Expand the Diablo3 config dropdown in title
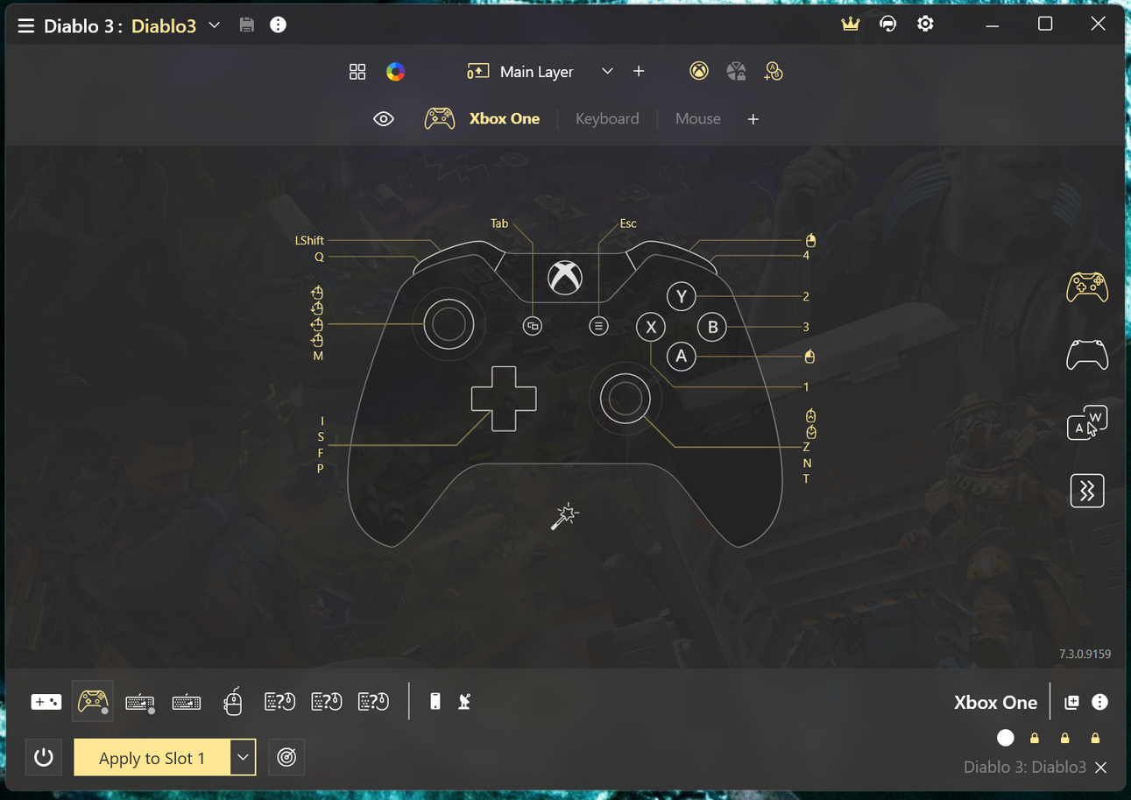 coord(215,25)
